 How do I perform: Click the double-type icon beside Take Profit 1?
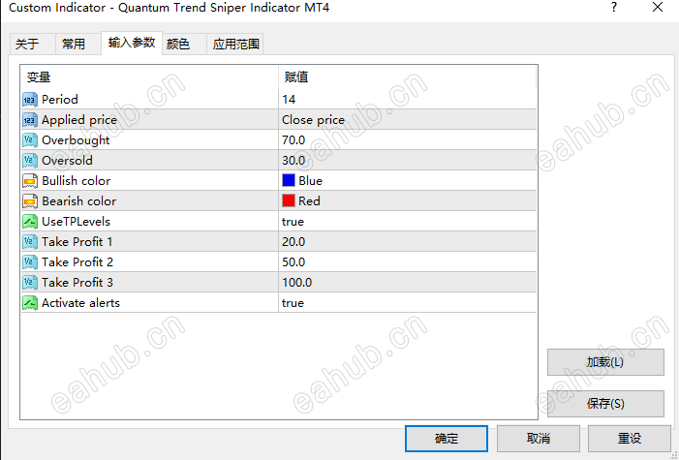point(30,242)
